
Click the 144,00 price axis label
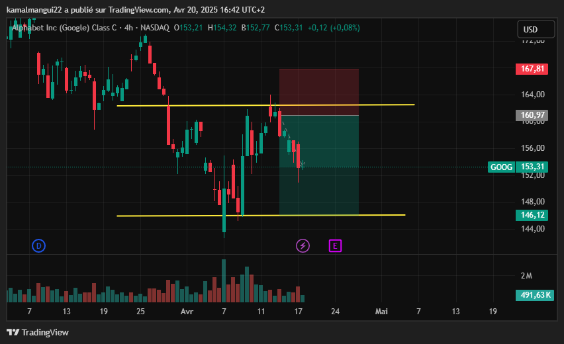pos(533,229)
